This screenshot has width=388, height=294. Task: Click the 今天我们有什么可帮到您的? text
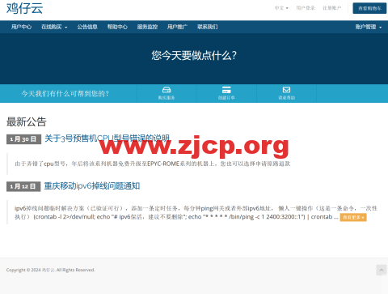(x=65, y=94)
